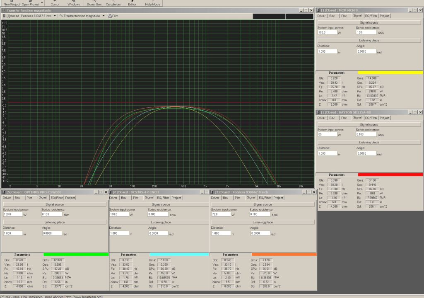Click the BL value 10.06575 in DCS205-4 parameters

pyautogui.click(x=164, y=277)
